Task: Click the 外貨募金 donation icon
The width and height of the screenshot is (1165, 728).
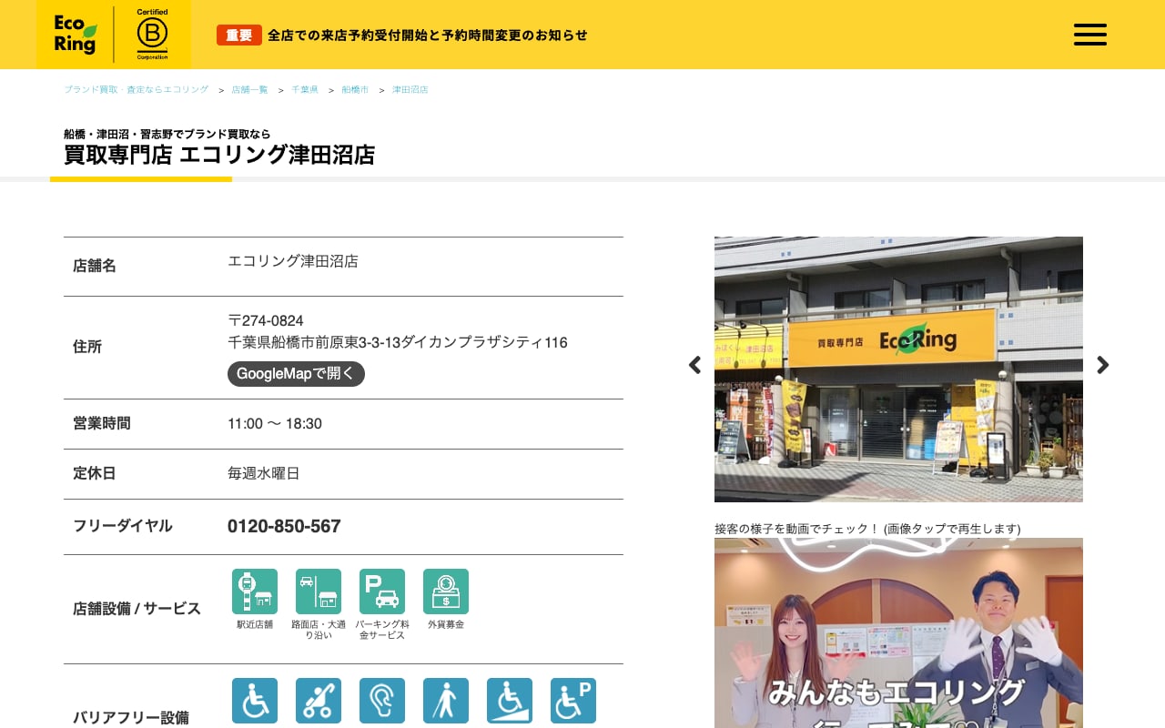Action: coord(446,591)
